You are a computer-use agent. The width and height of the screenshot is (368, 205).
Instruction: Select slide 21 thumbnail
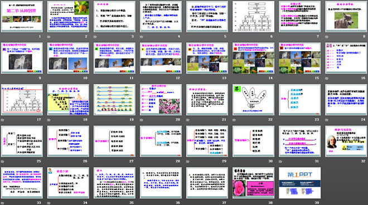point(207,100)
